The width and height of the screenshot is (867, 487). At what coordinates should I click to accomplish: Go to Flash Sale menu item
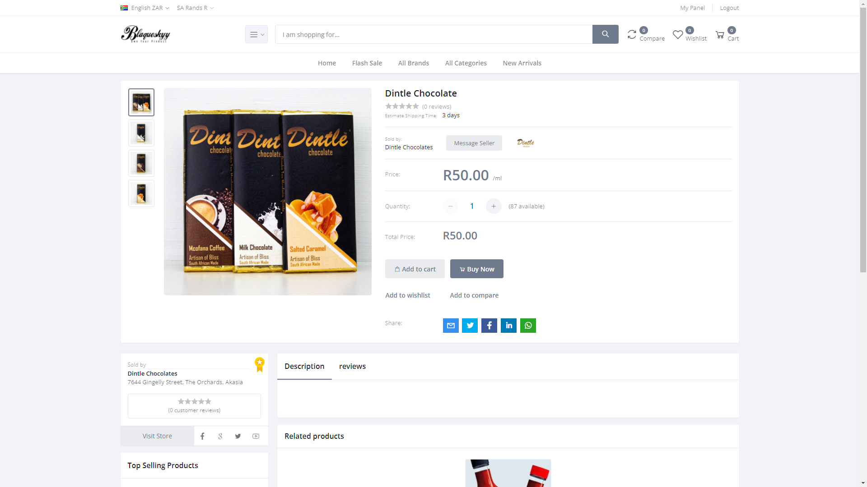tap(367, 63)
